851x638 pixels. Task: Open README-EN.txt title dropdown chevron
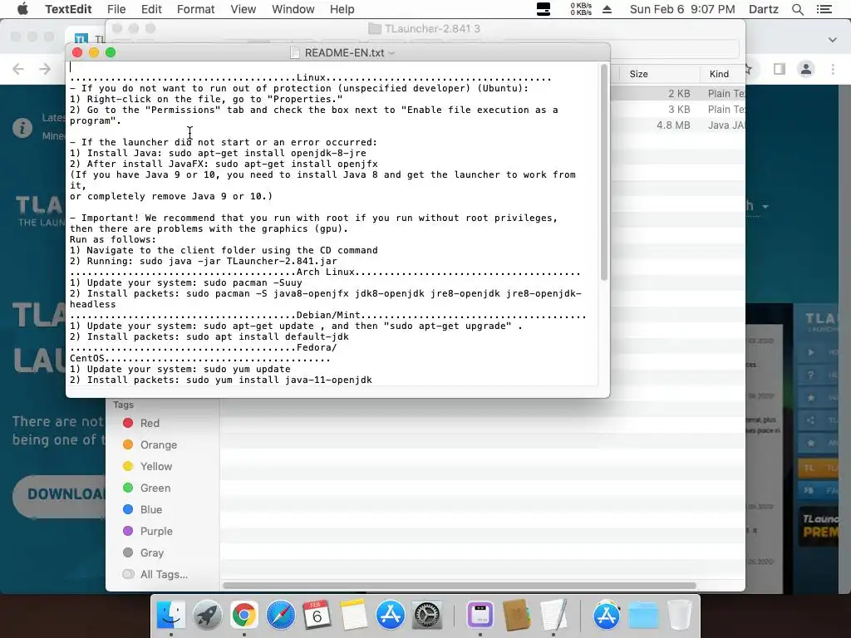coord(391,53)
